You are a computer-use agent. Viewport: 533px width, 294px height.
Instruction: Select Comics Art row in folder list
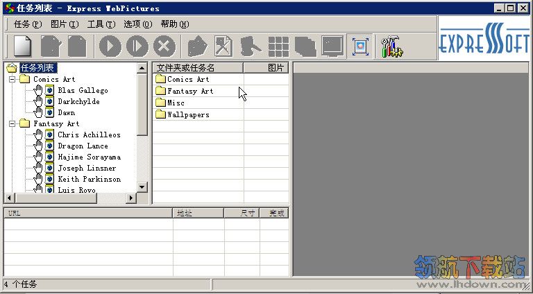(x=221, y=80)
